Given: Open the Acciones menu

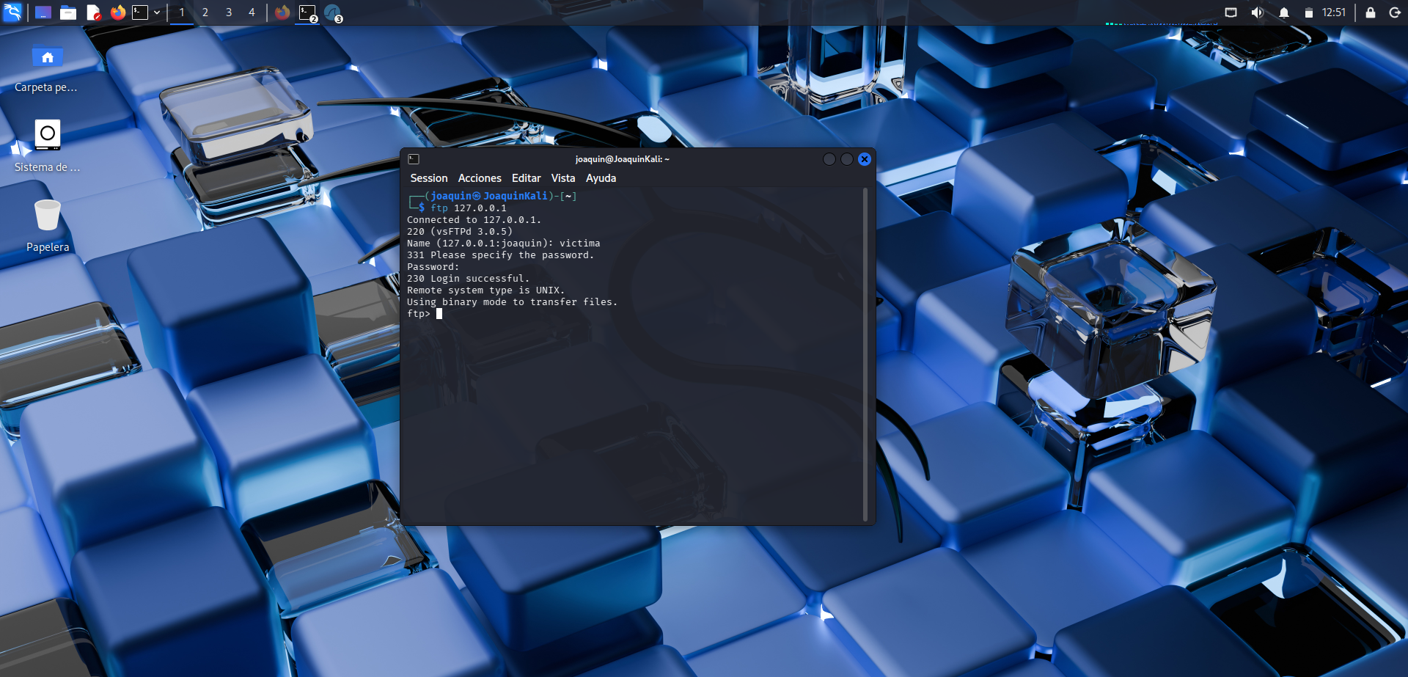Looking at the screenshot, I should tap(480, 178).
